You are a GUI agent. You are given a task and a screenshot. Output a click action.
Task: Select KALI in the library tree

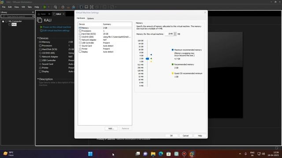(14, 25)
